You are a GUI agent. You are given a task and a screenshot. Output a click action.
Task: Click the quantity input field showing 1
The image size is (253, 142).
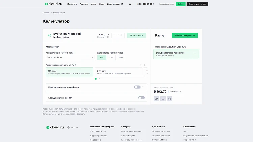[118, 35]
